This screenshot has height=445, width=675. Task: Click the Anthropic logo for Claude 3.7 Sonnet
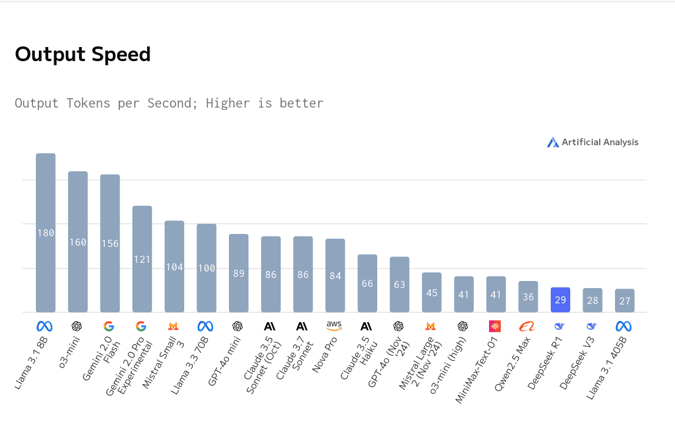(x=302, y=326)
